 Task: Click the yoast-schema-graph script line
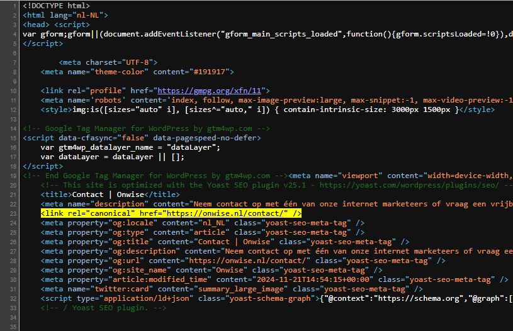[277, 299]
